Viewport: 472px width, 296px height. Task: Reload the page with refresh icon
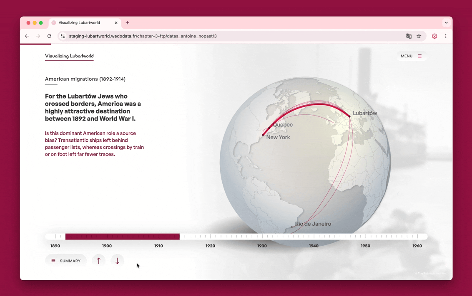pos(49,36)
